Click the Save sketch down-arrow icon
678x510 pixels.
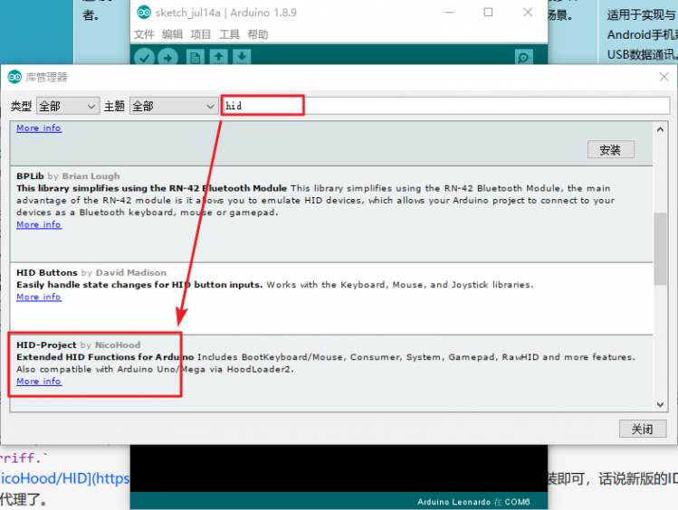[x=242, y=57]
